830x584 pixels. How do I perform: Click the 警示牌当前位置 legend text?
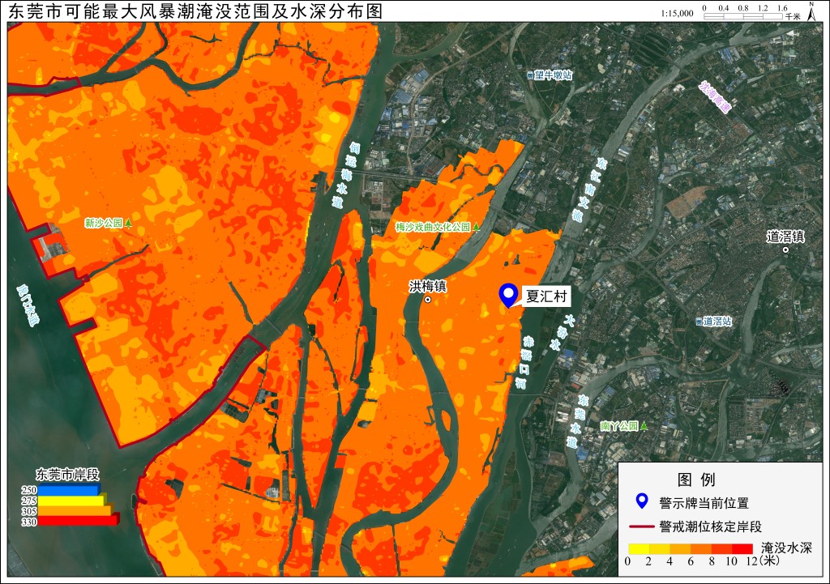pyautogui.click(x=704, y=503)
